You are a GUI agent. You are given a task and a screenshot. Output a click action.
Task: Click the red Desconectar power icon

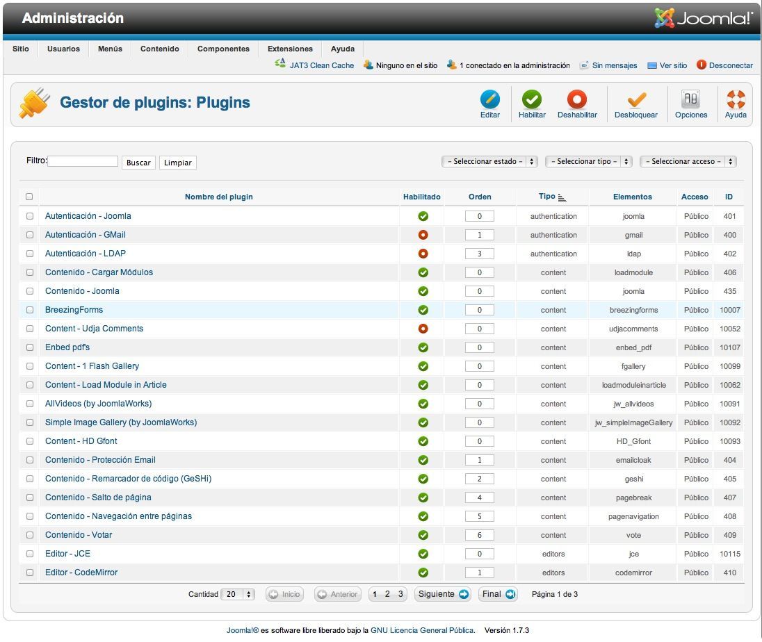click(701, 65)
